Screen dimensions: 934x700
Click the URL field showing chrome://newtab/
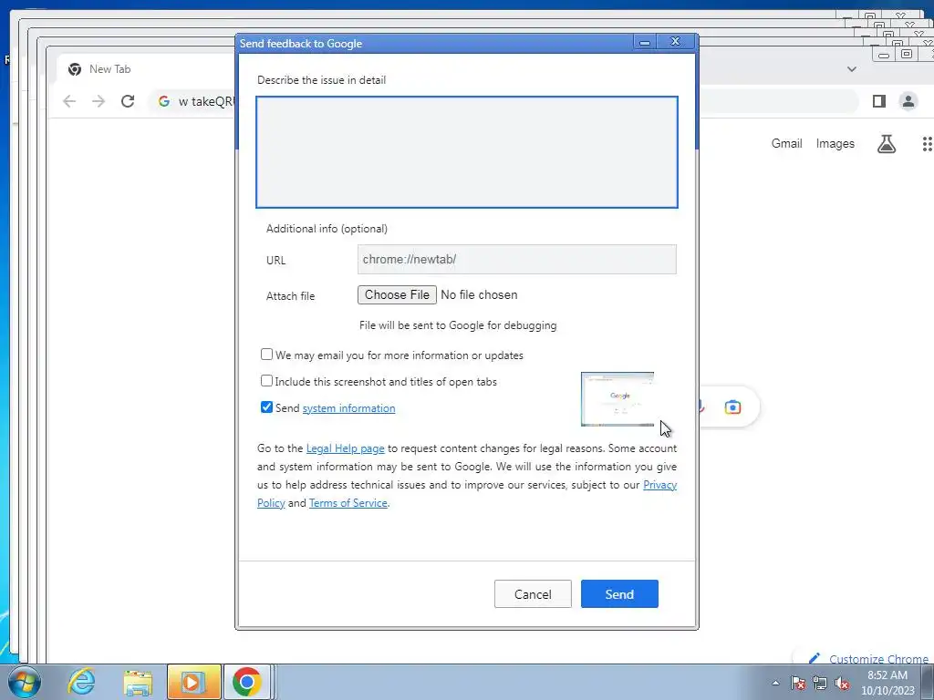[517, 260]
